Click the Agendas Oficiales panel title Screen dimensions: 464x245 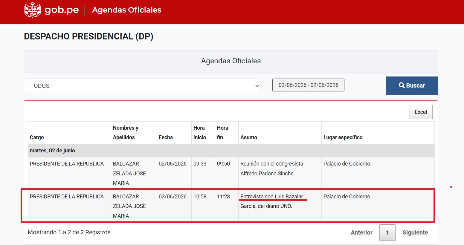coord(231,61)
